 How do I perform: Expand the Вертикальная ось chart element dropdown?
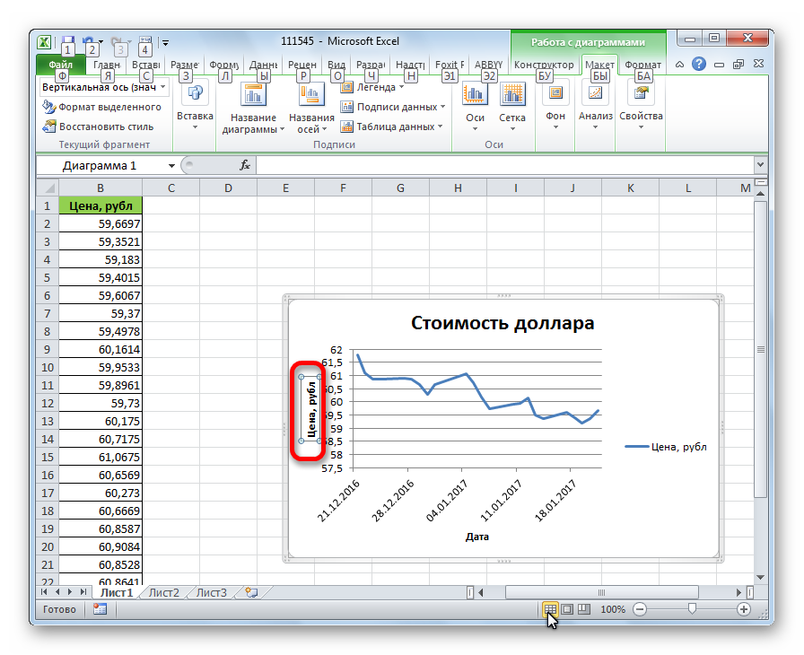click(x=164, y=88)
